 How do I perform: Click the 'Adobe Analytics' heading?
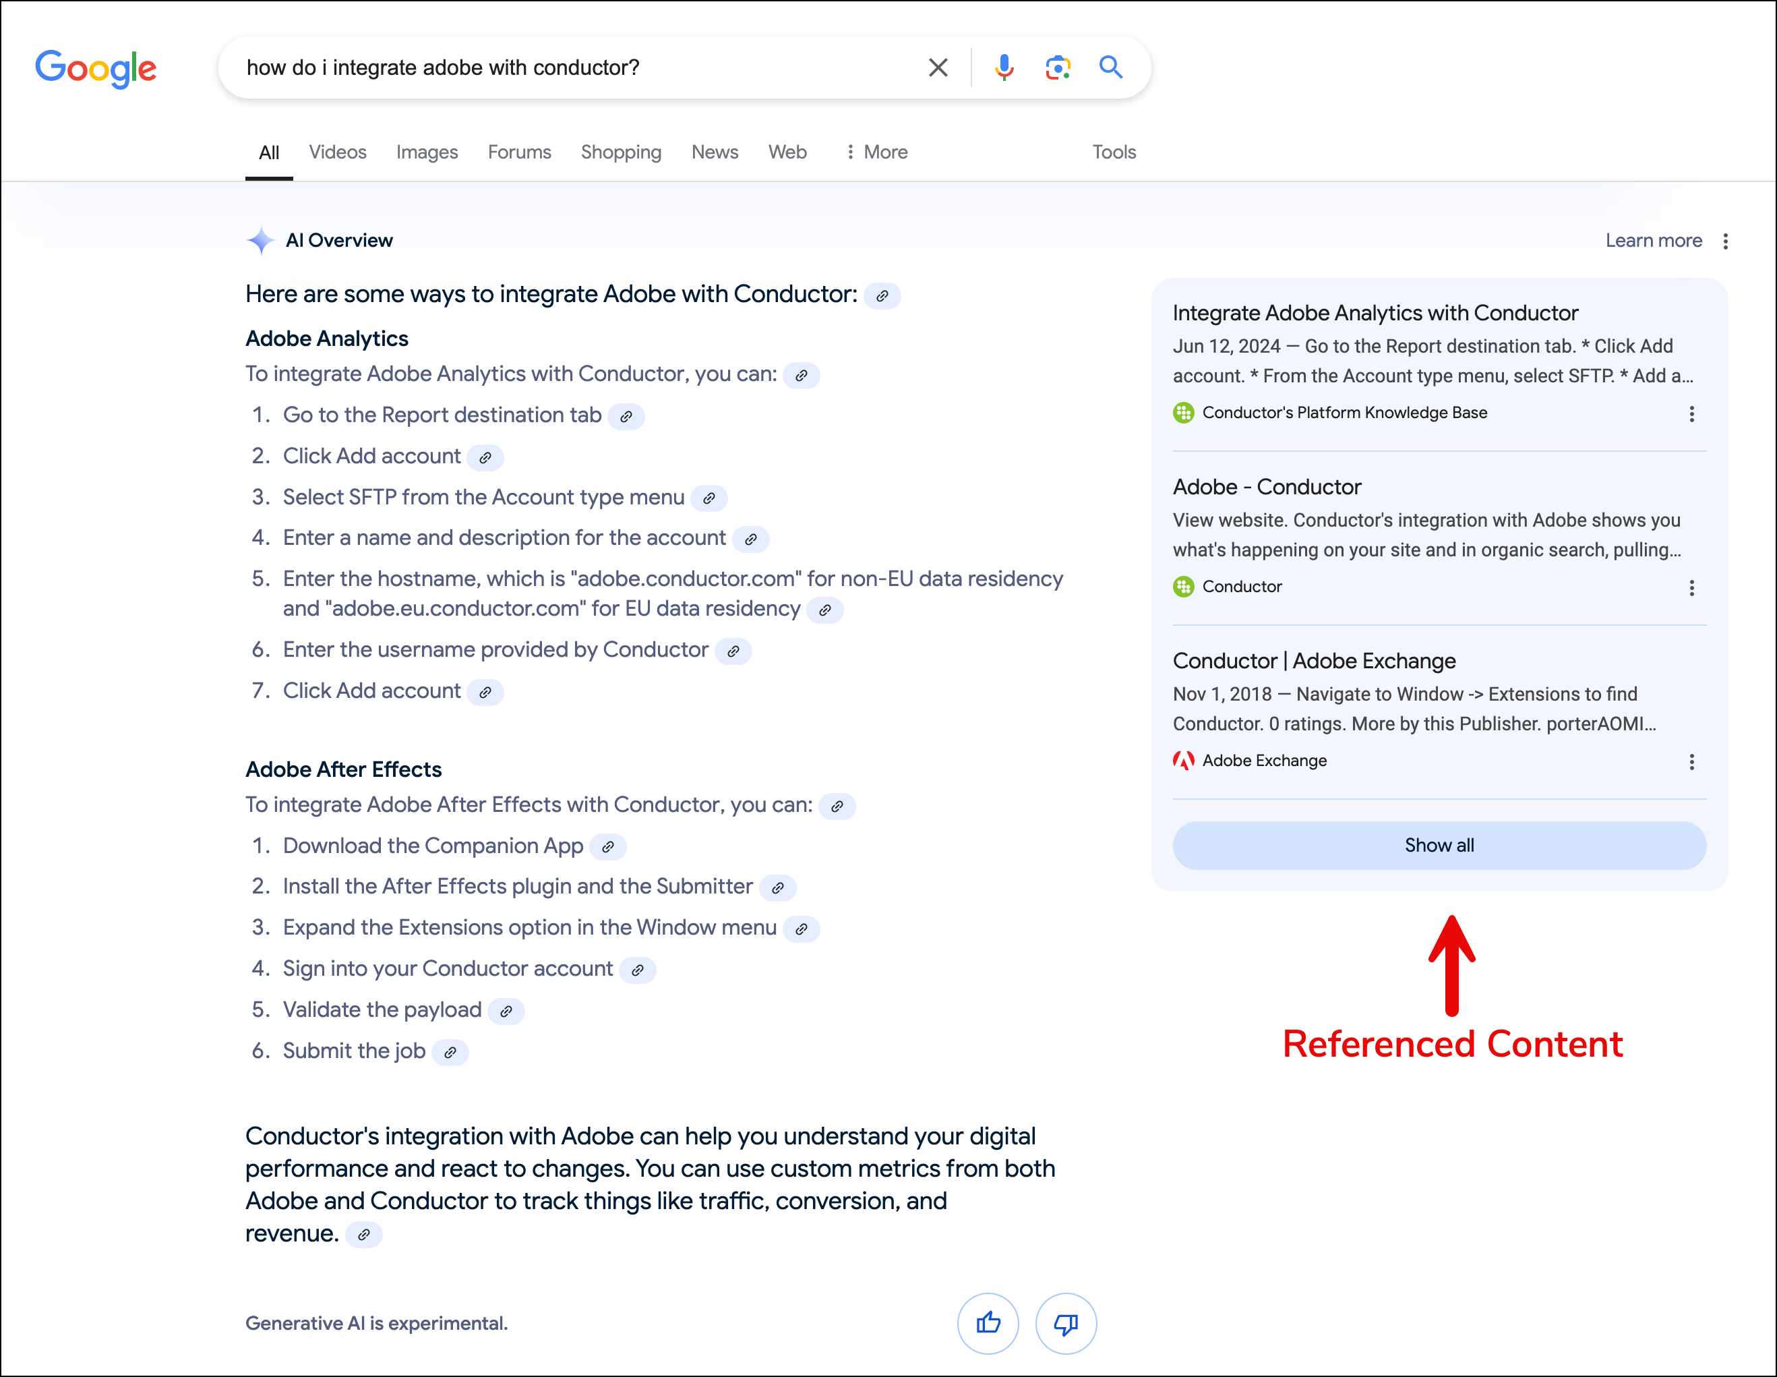point(327,339)
